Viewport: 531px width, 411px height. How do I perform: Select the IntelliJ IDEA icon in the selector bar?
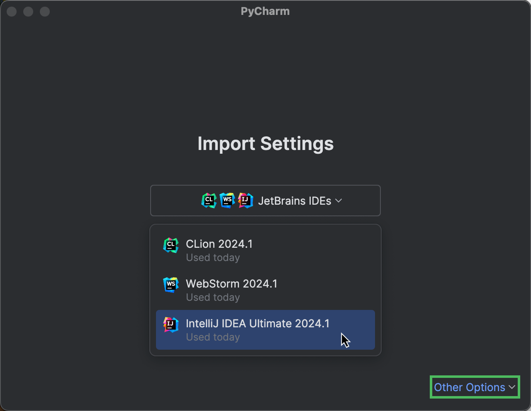click(x=246, y=201)
